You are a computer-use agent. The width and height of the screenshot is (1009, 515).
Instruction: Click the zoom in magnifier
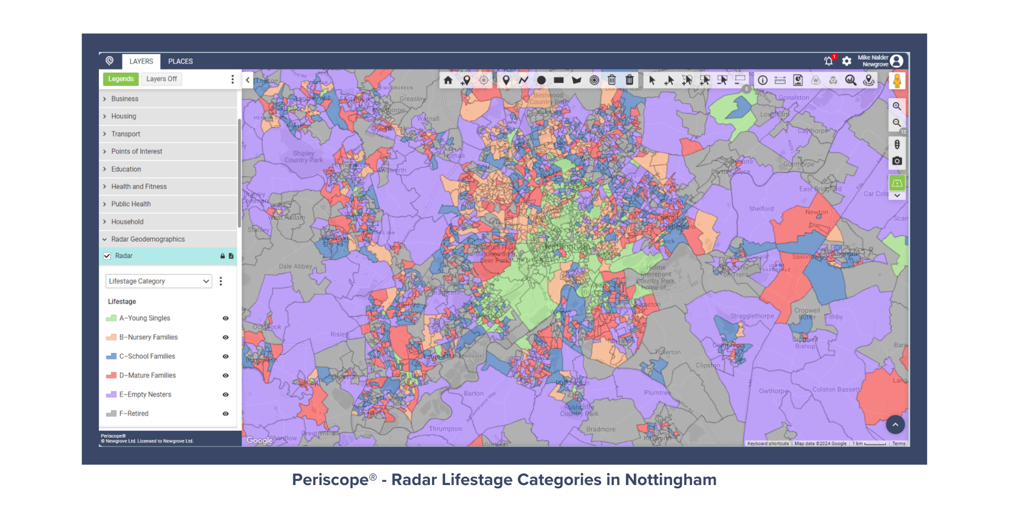(x=897, y=106)
